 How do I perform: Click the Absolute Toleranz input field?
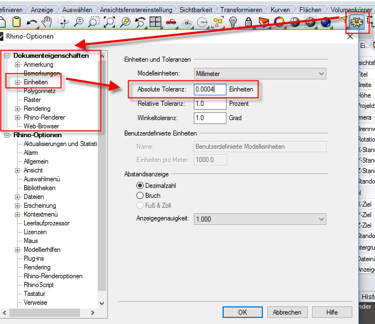(210, 89)
